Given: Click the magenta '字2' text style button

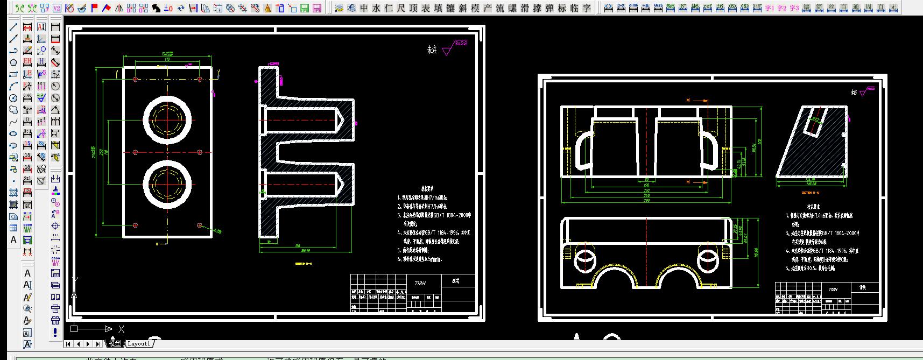Looking at the screenshot, I should click(x=782, y=8).
